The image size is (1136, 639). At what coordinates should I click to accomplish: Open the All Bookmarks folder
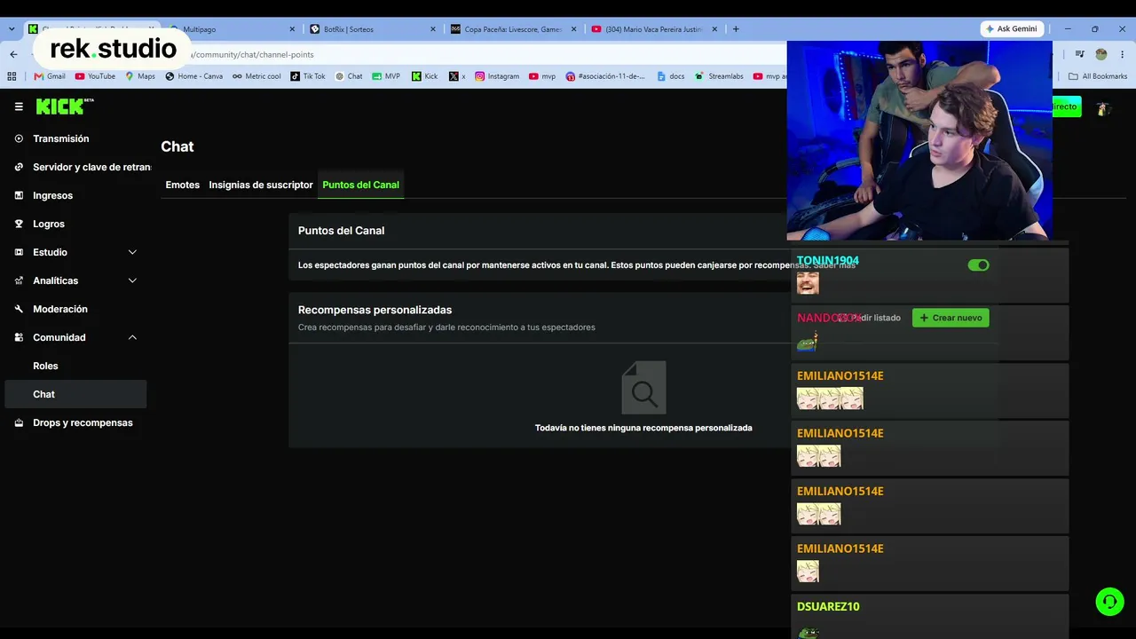(x=1098, y=76)
